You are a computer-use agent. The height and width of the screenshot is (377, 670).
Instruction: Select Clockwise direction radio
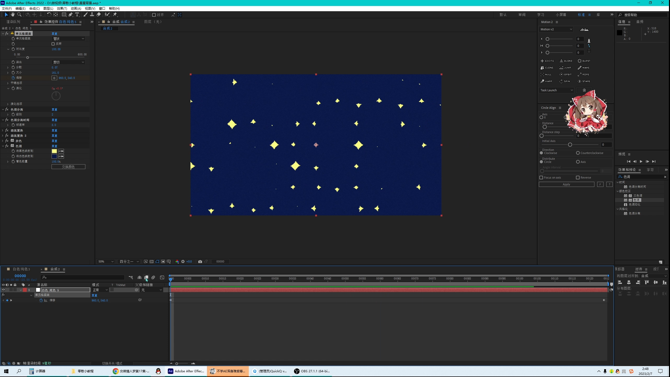541,153
